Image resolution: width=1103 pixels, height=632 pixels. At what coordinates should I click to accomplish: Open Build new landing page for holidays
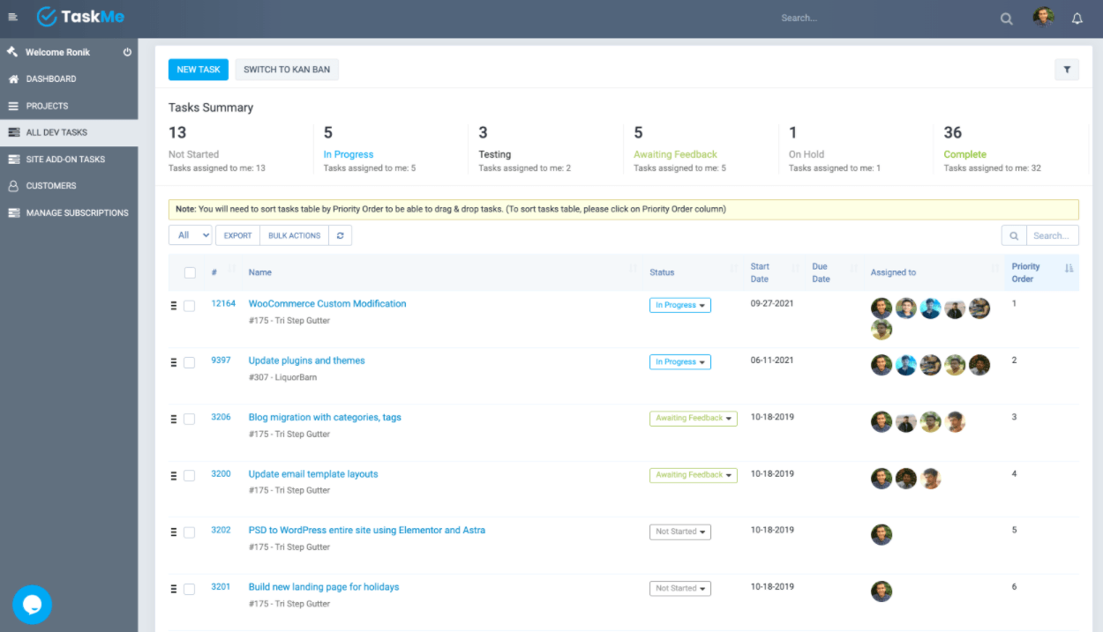[x=324, y=587]
